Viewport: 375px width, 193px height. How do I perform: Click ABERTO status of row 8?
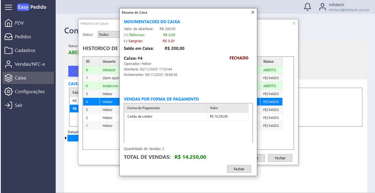click(x=270, y=70)
